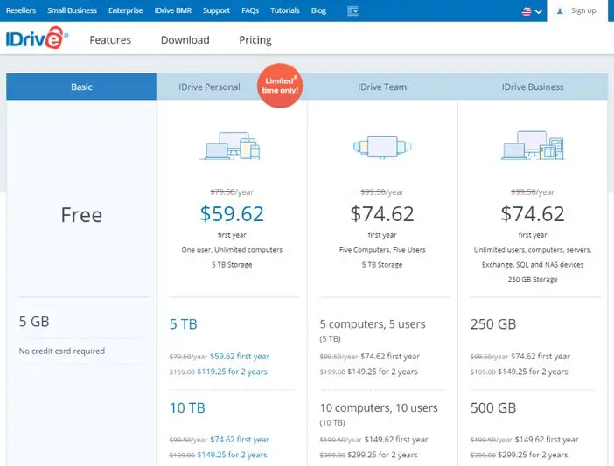The width and height of the screenshot is (614, 466).
Task: Click the 250 GB Storage description line
Action: click(x=533, y=280)
